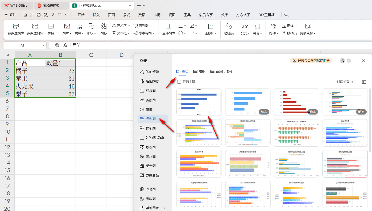The image size is (372, 211).
Task: Open the PivotTable (数据透视表) tool
Action: click(x=16, y=29)
